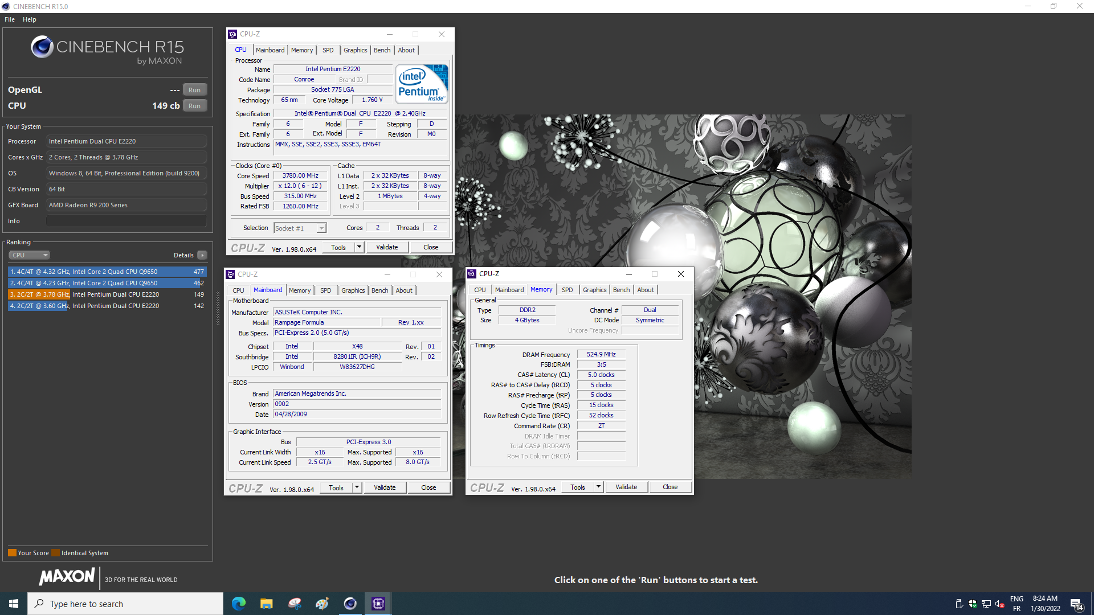1094x615 pixels.
Task: Click the CPU-Z icon in the Memory window title bar
Action: 472,274
